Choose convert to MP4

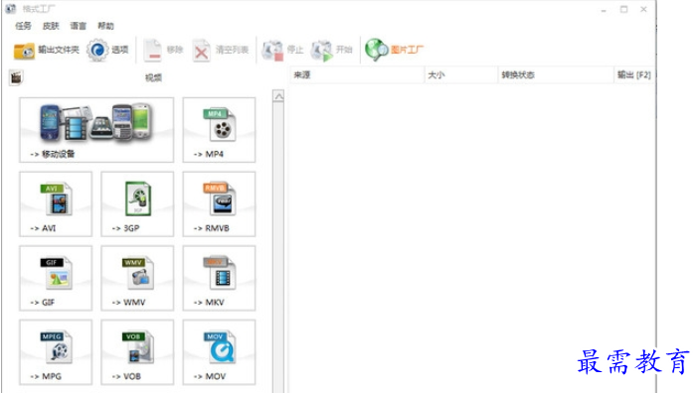(x=219, y=130)
